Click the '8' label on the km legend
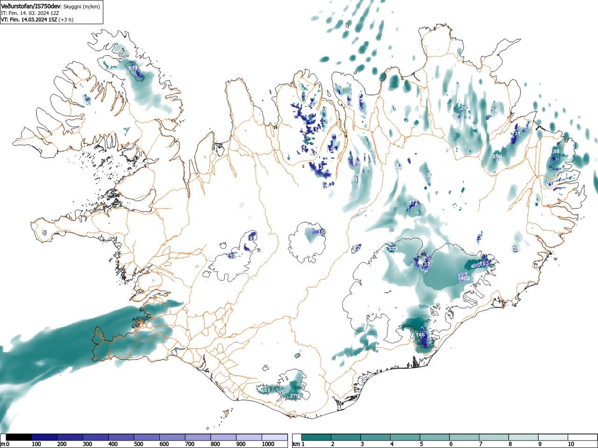Image resolution: width=598 pixels, height=448 pixels. tap(510, 444)
